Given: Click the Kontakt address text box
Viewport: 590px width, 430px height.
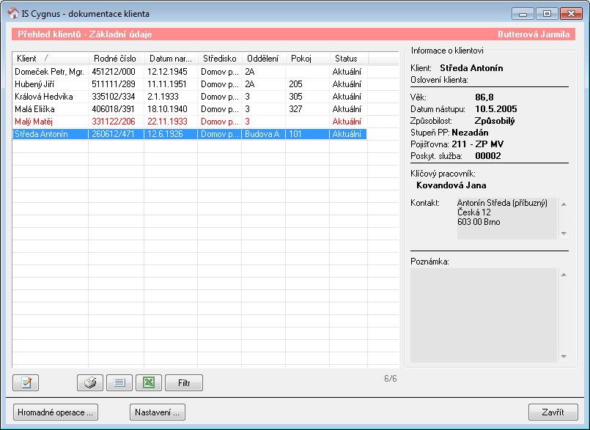Looking at the screenshot, I should click(507, 218).
